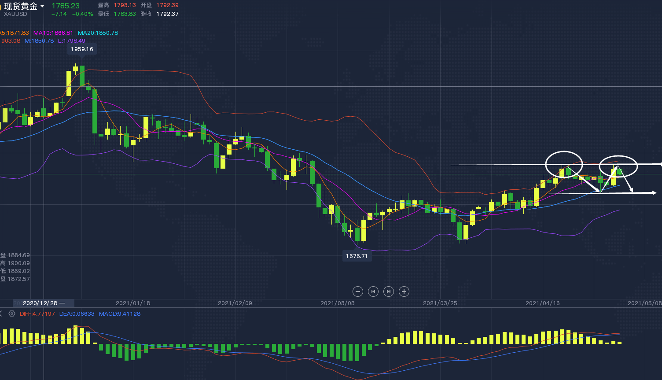Jump to latest candles with skip-forward button
The image size is (662, 380).
pos(389,291)
